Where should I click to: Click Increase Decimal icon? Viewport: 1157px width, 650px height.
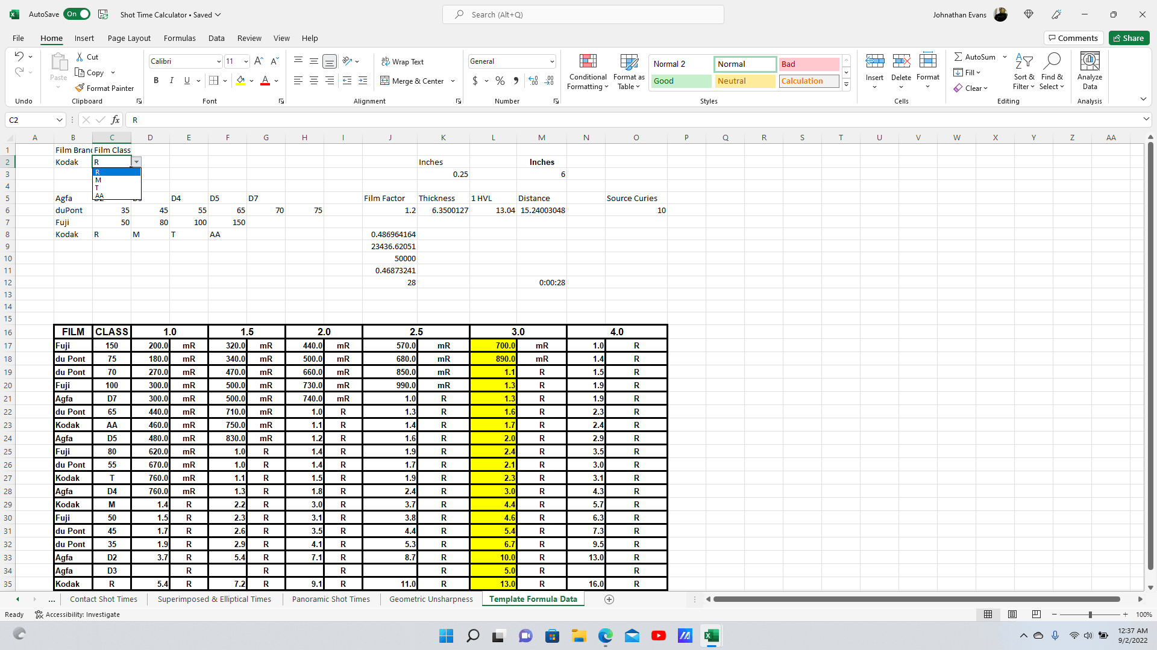pyautogui.click(x=533, y=81)
